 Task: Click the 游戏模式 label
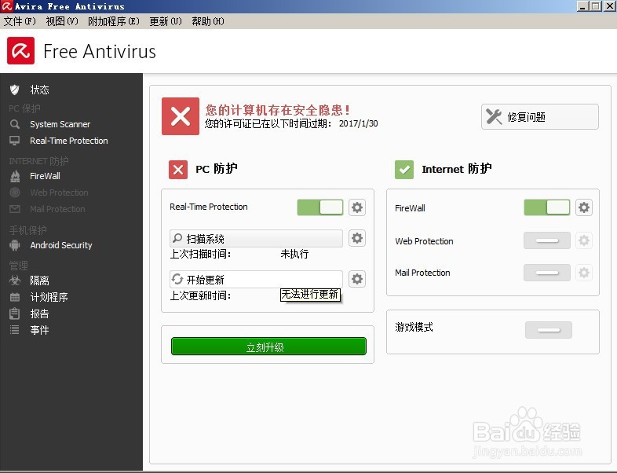coord(414,327)
